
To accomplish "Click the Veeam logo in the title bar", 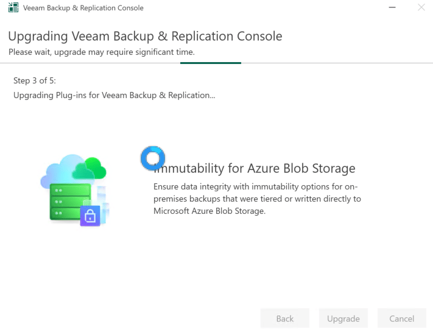I will point(13,8).
